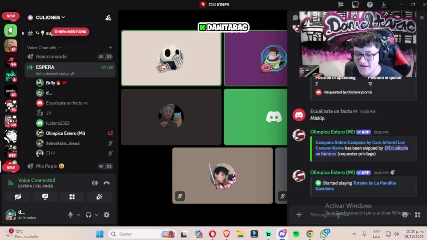Image resolution: width=427 pixels, height=240 pixels.
Task: Click the @Ecualizate un facto mention
Action: click(x=362, y=151)
